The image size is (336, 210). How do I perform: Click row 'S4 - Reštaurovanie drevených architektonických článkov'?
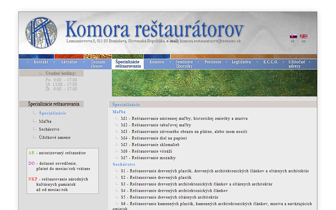pos(174,191)
